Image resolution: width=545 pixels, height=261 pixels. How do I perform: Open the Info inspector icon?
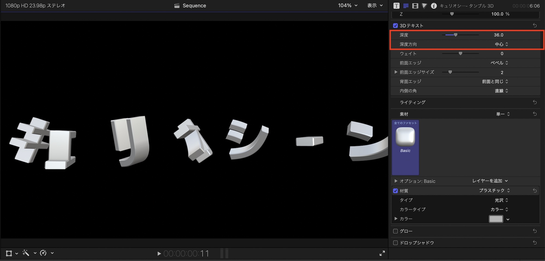tap(434, 6)
